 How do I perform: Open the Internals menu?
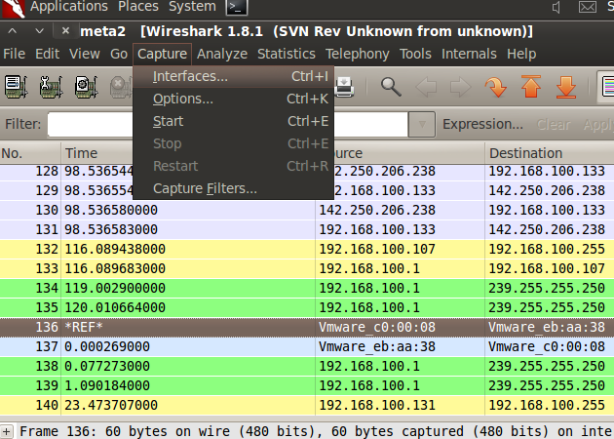(469, 54)
